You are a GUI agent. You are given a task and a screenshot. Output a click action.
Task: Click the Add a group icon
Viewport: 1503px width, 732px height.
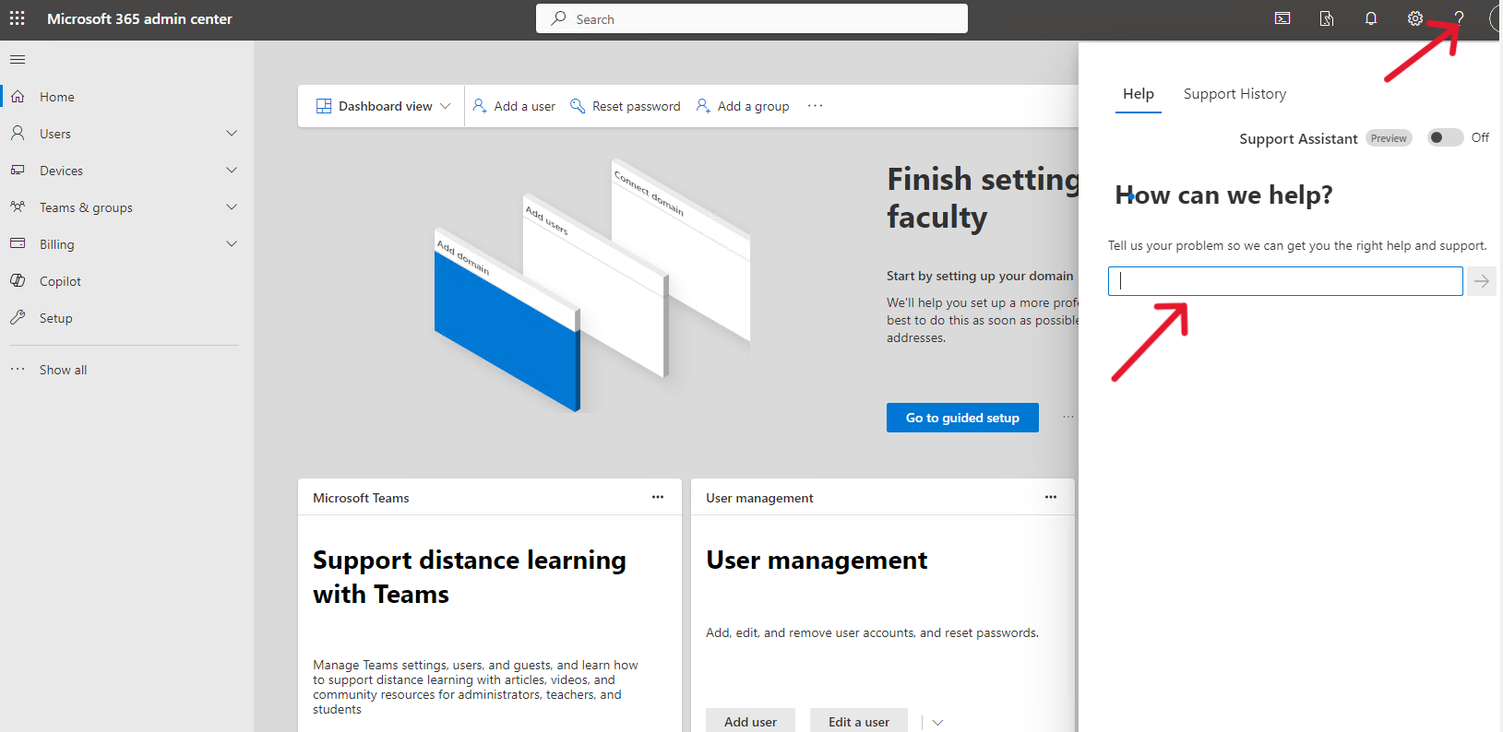(x=703, y=106)
